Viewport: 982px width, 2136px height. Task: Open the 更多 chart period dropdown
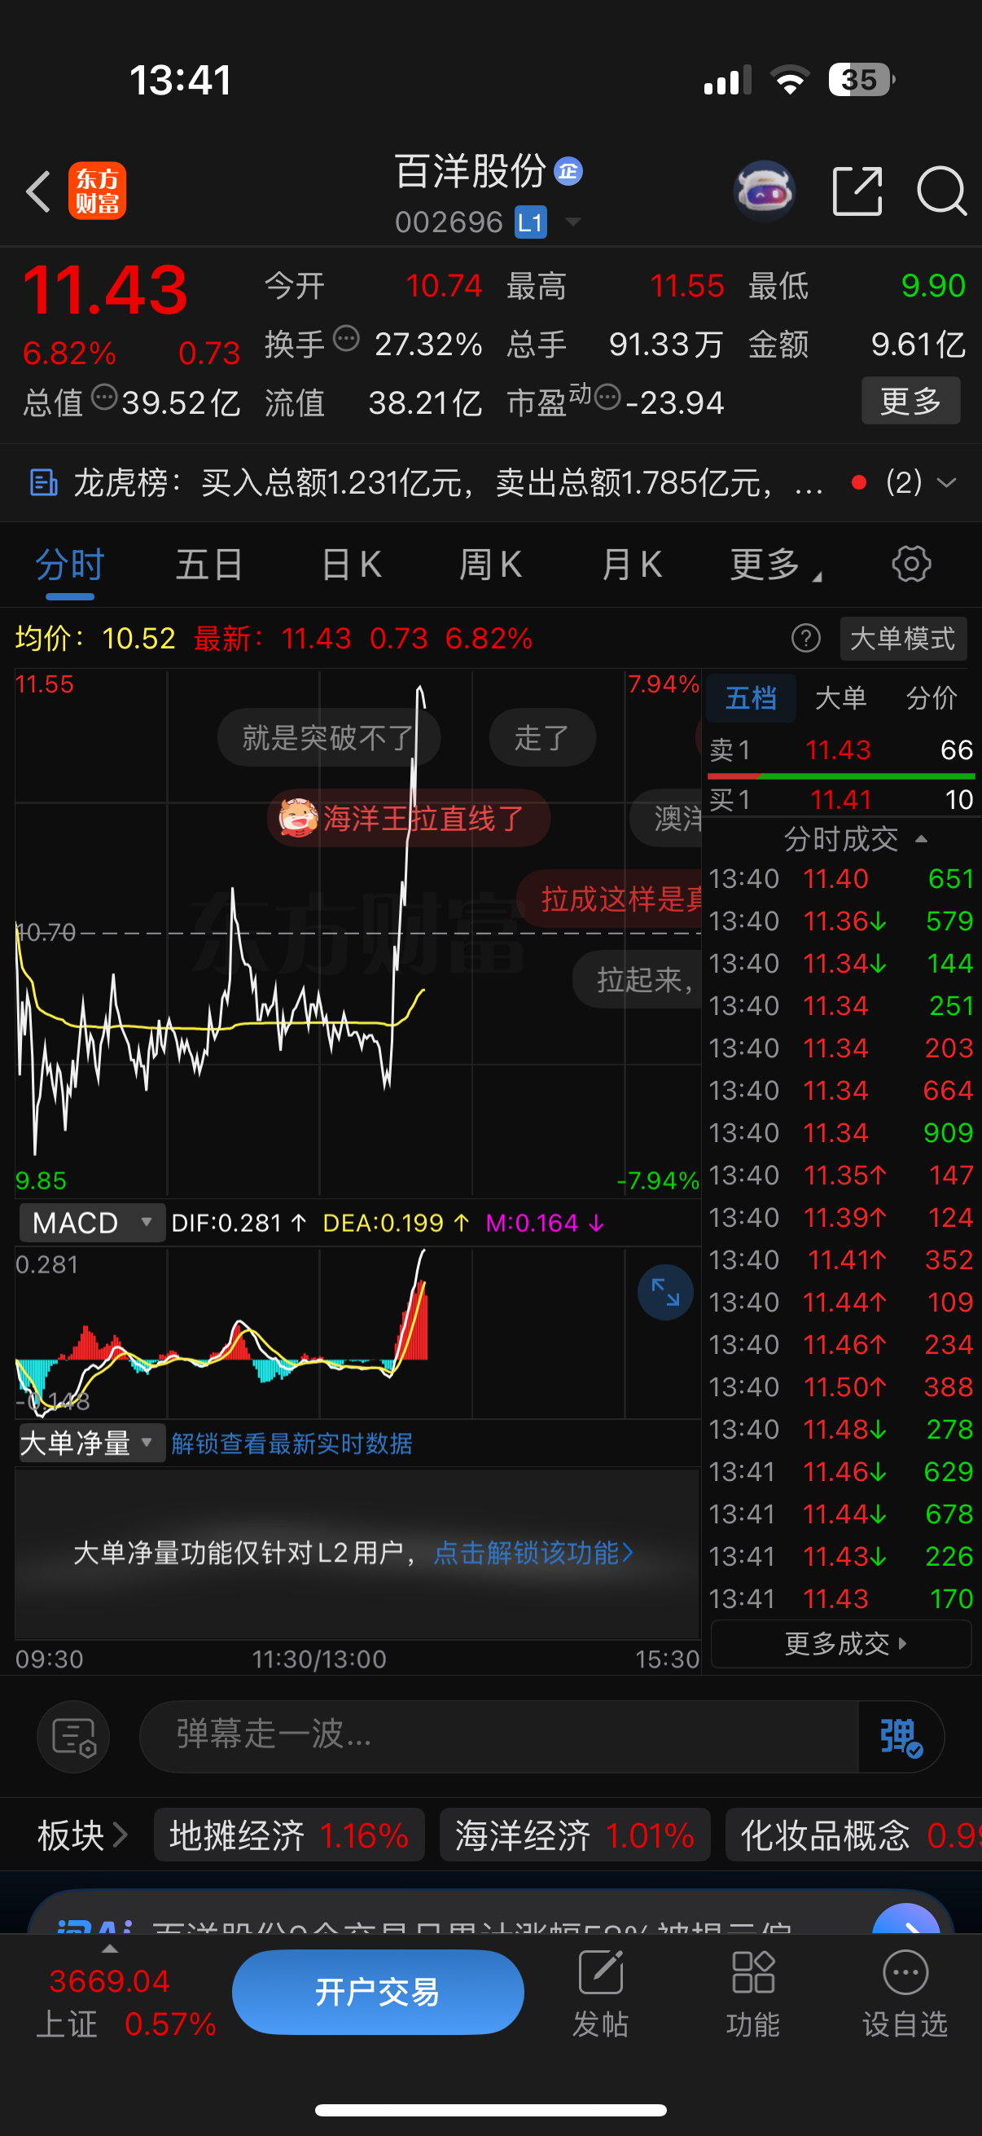pyautogui.click(x=776, y=565)
